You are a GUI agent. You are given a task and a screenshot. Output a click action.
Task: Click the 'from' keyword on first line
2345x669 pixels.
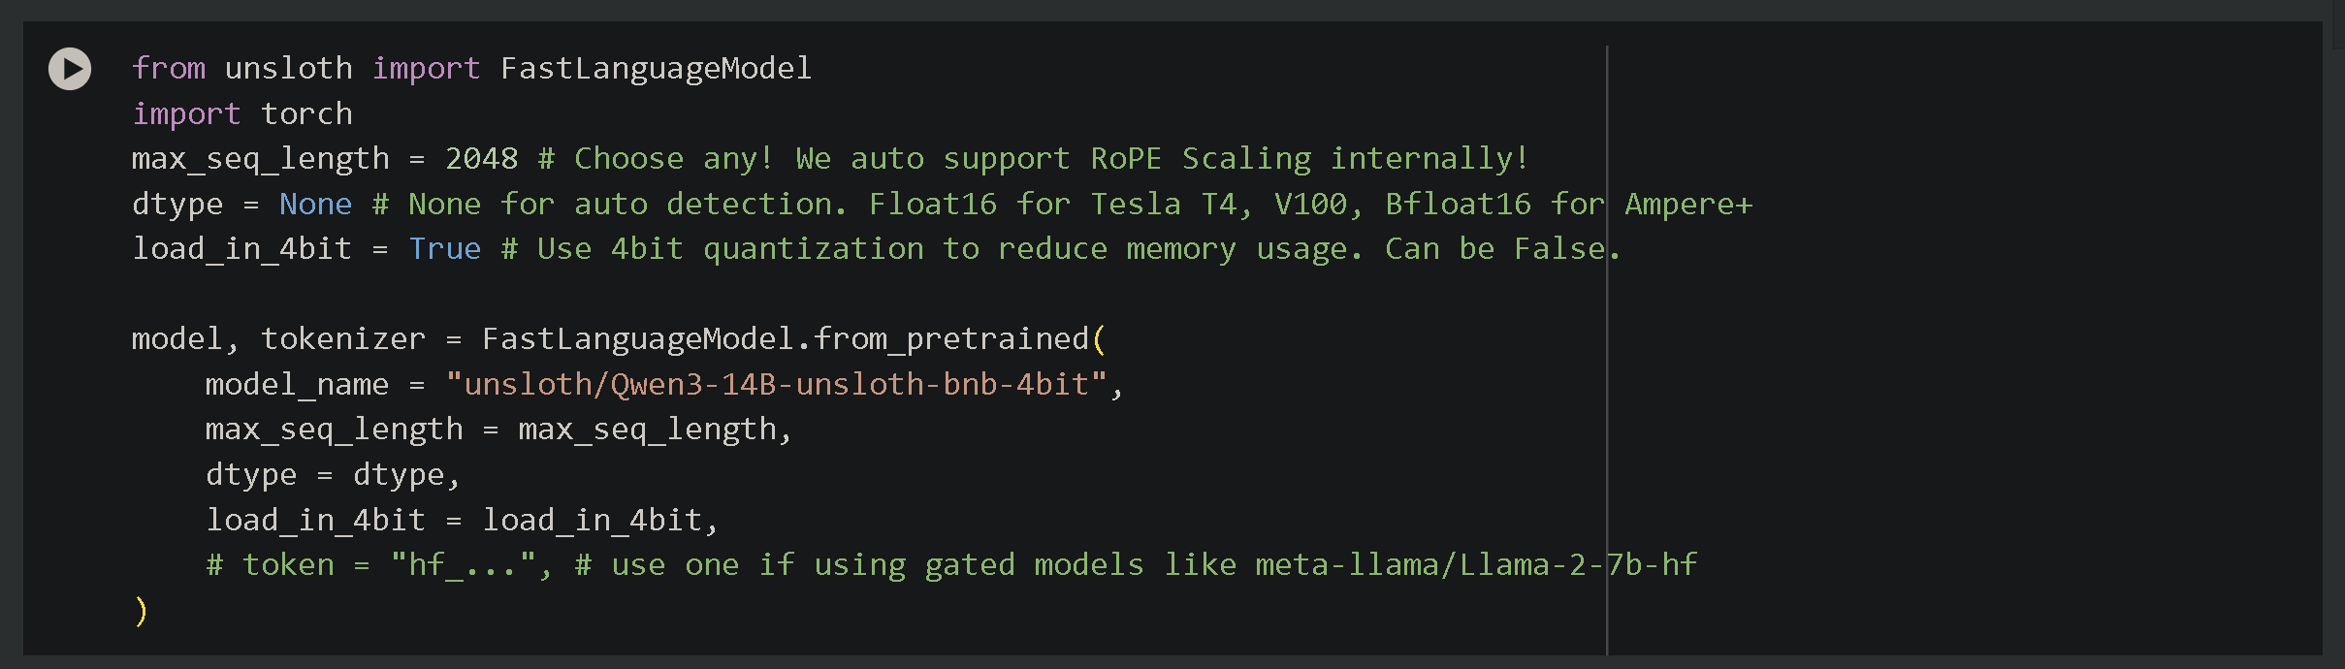(x=169, y=69)
